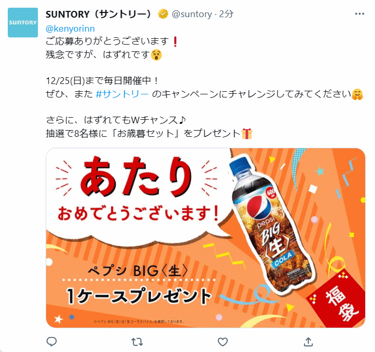Image resolution: width=375 pixels, height=352 pixels.
Task: Like the tweet with the heart icon
Action: click(223, 342)
